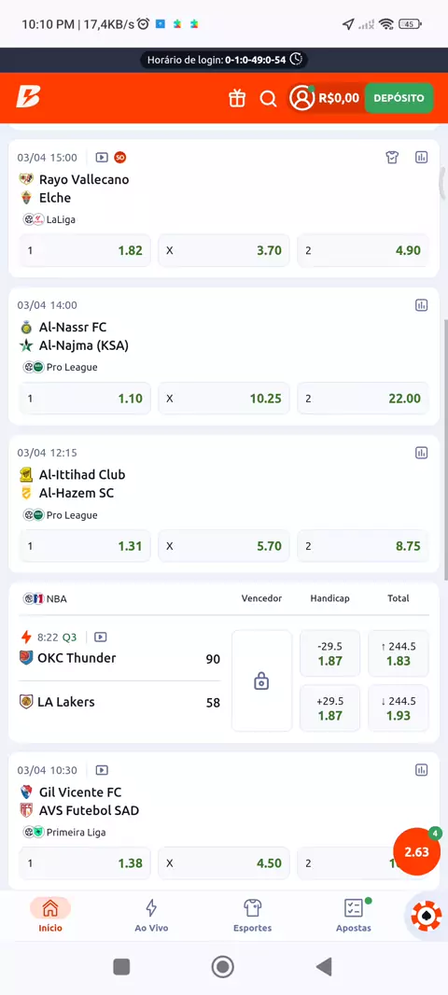Tap the casino chip floating icon
This screenshot has width=448, height=995.
[427, 917]
